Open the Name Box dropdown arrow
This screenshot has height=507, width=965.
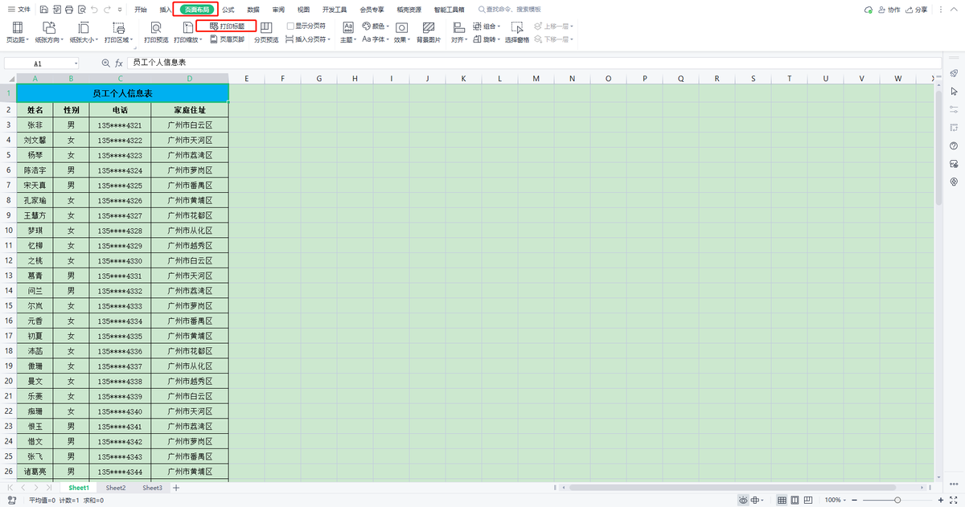click(x=76, y=63)
